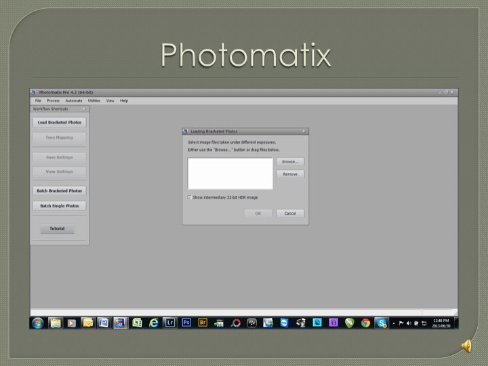Viewport: 488px width, 366px height.
Task: Cancel the Loading Bracketed Photos dialog
Action: point(290,213)
